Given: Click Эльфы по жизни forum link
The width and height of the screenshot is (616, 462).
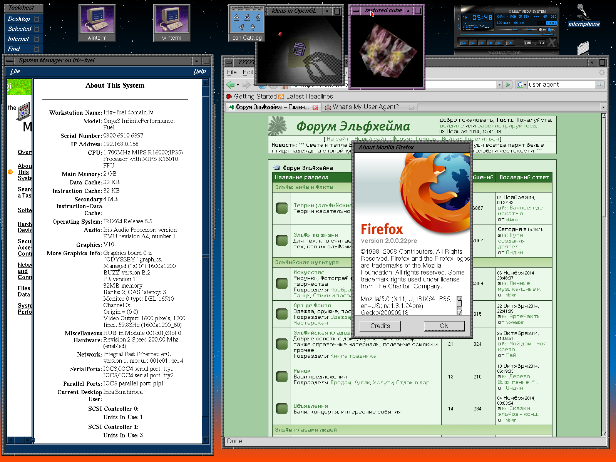Looking at the screenshot, I should pos(316,235).
